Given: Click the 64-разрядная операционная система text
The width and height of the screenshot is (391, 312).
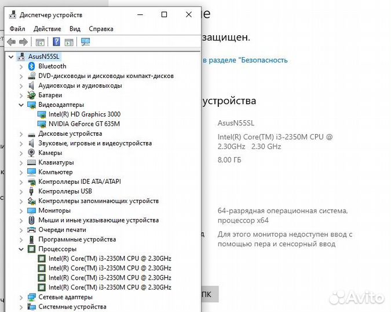Looking at the screenshot, I should (283, 211).
